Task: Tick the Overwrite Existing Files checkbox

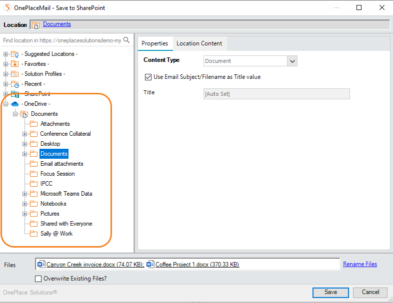Action: coord(38,279)
